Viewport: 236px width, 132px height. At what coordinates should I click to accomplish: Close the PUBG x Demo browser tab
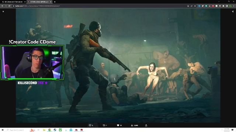(51, 2)
